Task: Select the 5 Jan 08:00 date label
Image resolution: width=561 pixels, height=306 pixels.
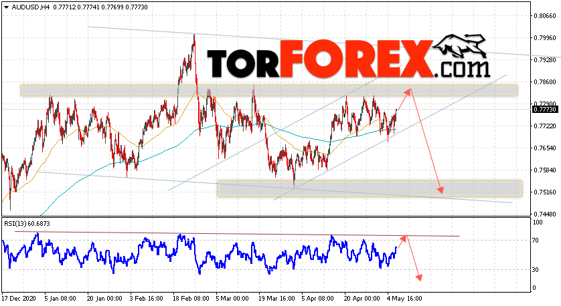Action: click(60, 298)
